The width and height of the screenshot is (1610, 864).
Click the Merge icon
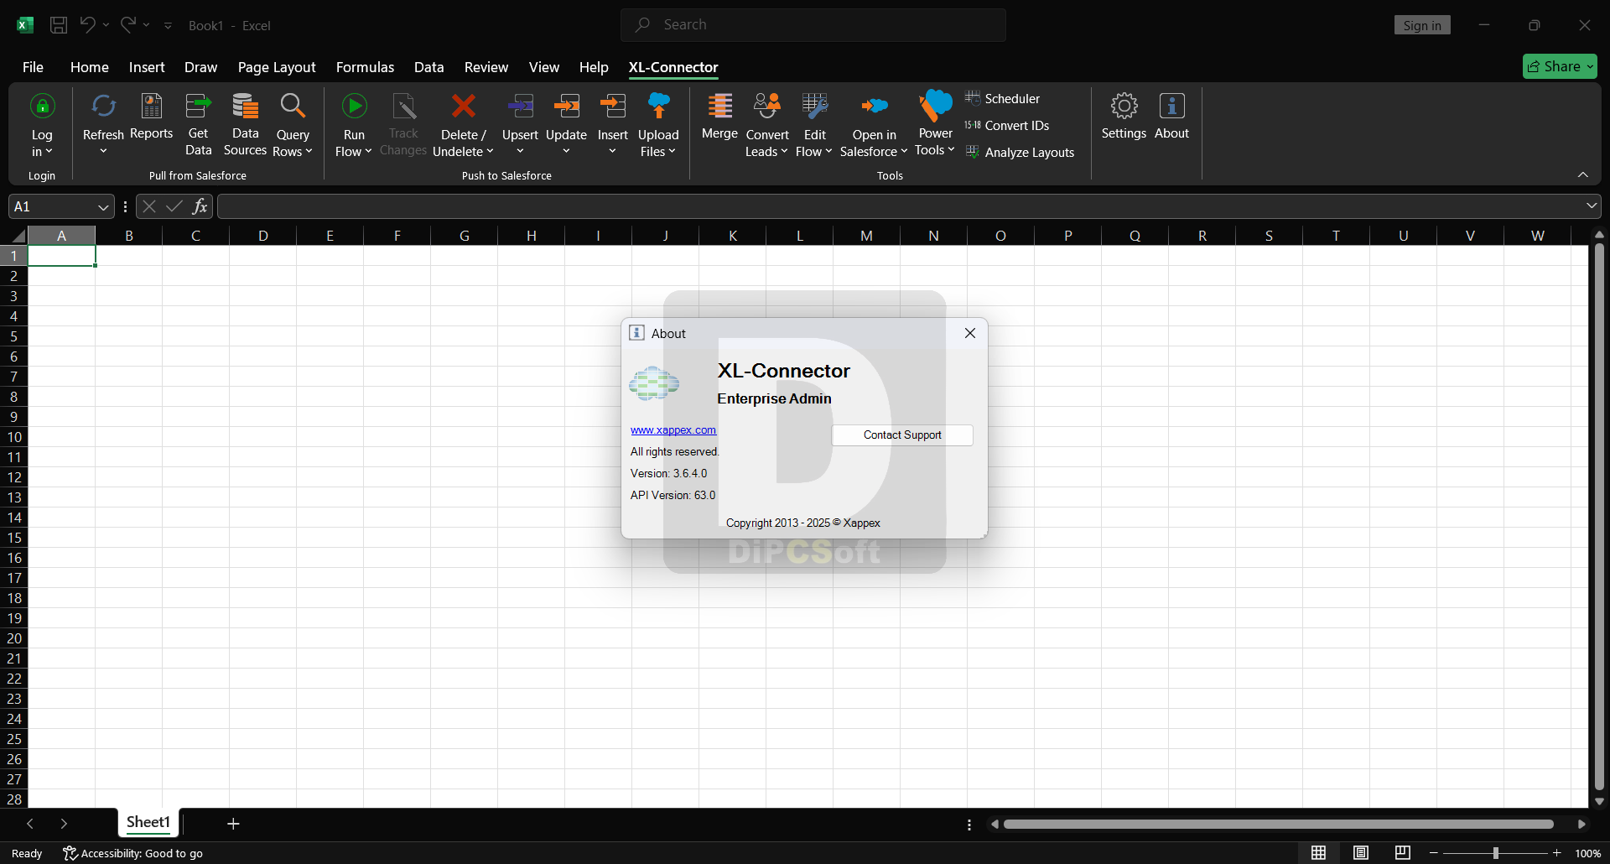(x=719, y=107)
